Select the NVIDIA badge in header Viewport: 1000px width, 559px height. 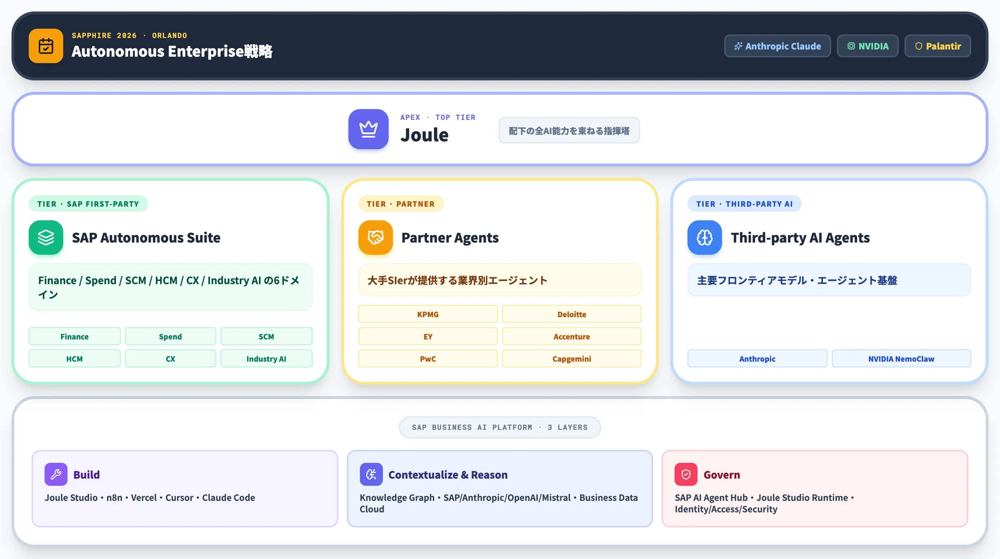coord(867,46)
